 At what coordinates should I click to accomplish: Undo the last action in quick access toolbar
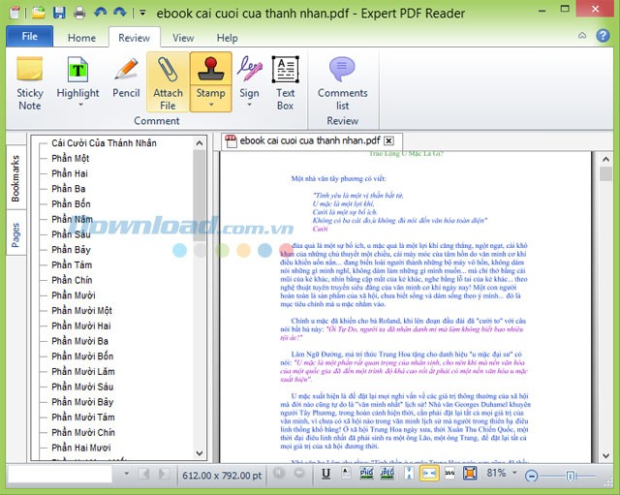point(101,13)
